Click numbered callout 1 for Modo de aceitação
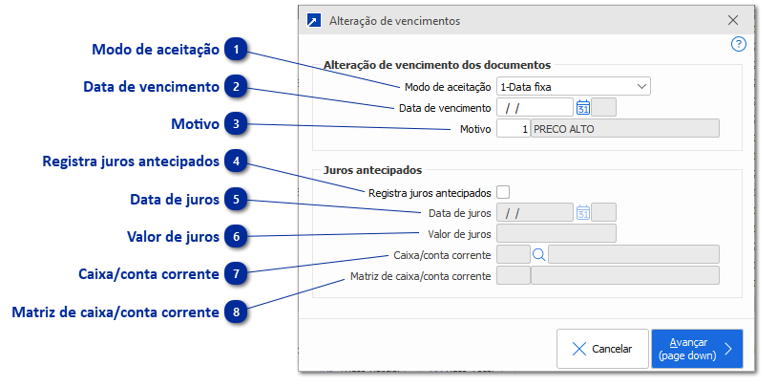Screen dimensions: 777x387 pyautogui.click(x=236, y=49)
